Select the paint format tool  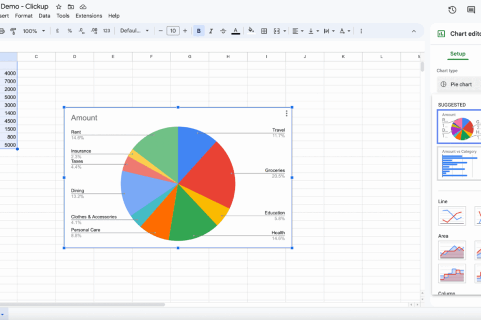click(13, 31)
